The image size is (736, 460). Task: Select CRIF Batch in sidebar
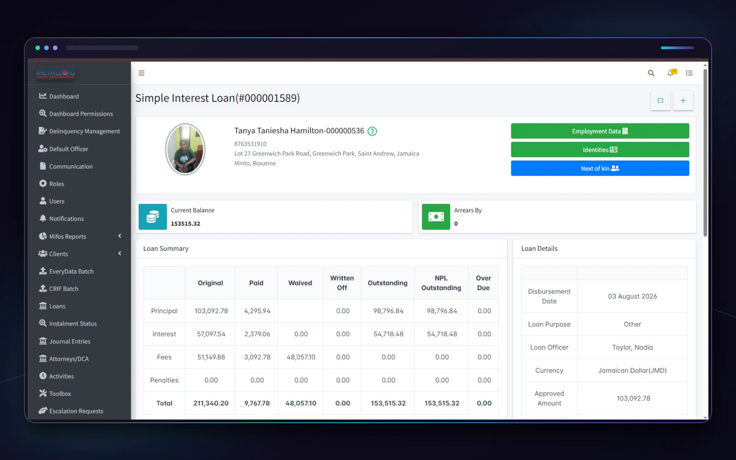[x=79, y=289]
